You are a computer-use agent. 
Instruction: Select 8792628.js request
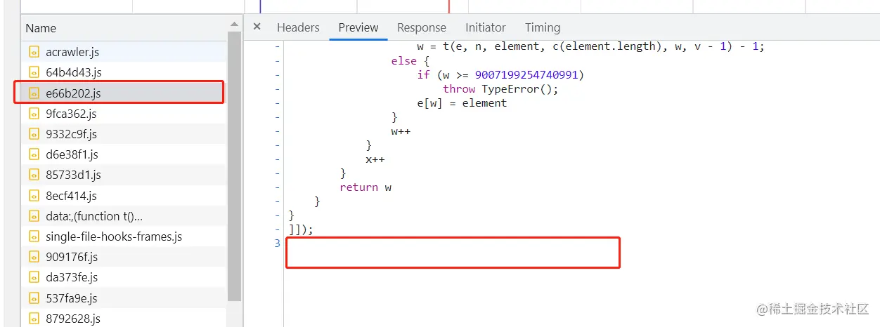(x=124, y=319)
